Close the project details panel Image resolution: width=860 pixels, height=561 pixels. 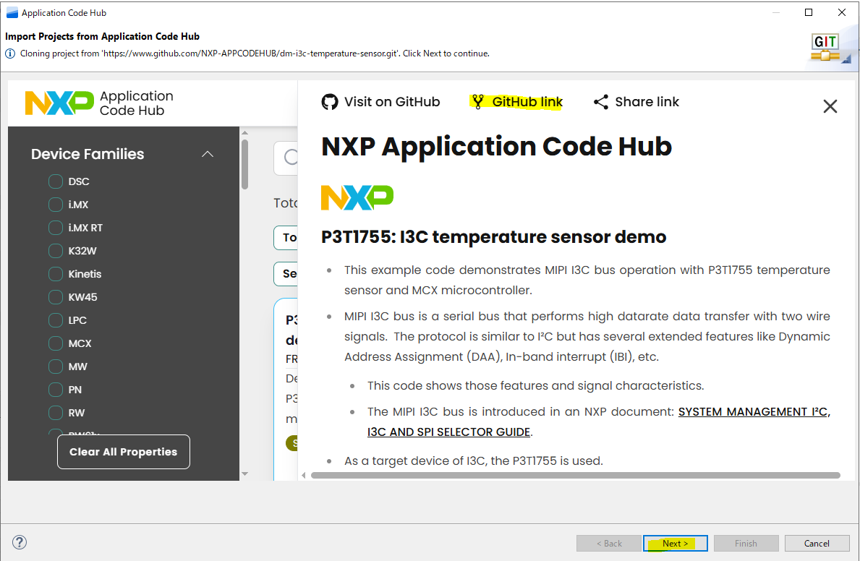pos(830,107)
